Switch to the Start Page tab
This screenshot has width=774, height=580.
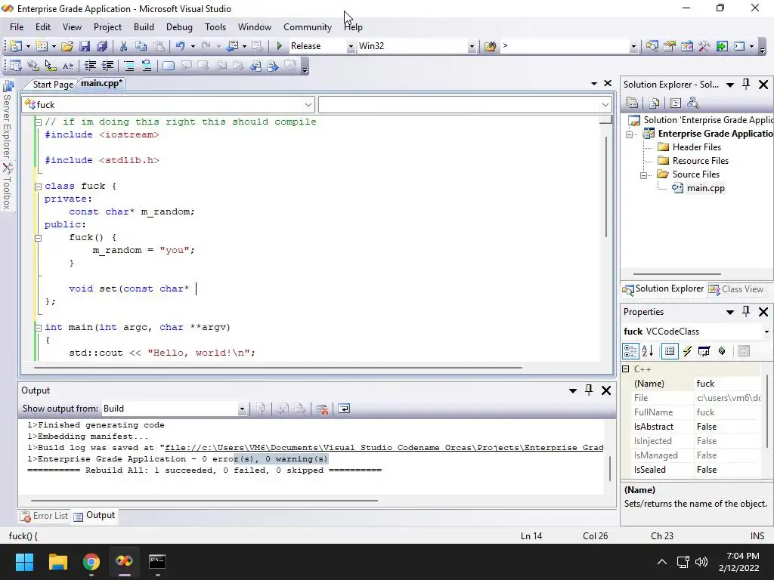tap(53, 85)
